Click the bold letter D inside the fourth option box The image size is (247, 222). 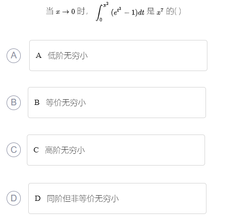click(38, 198)
